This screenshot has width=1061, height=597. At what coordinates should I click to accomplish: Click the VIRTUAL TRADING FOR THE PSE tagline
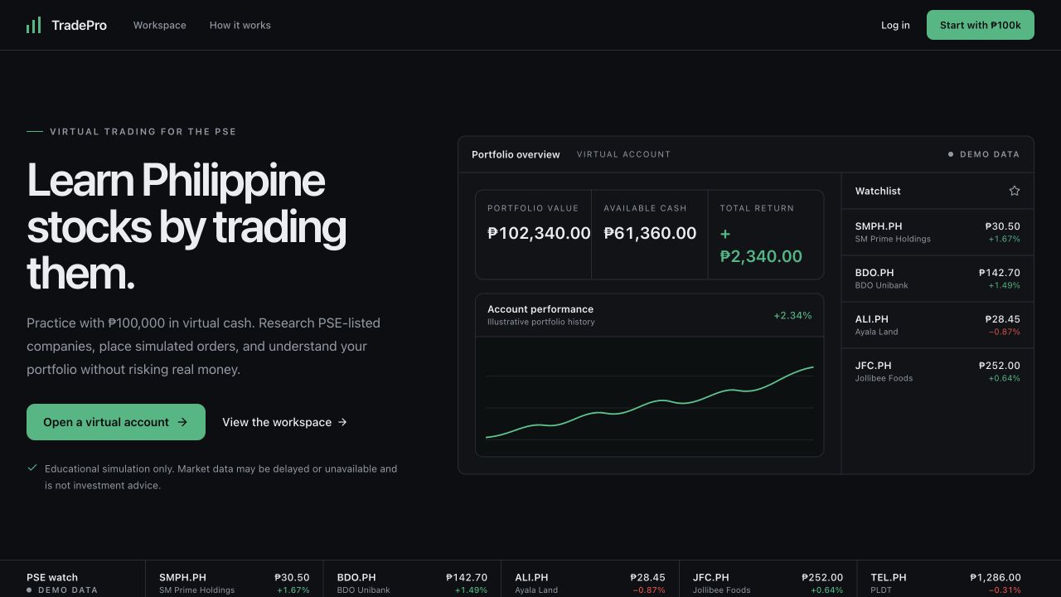pyautogui.click(x=143, y=131)
